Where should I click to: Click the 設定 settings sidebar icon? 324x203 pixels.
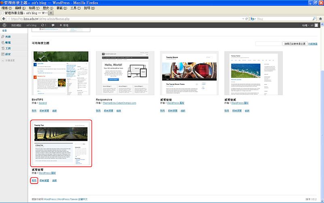tap(3, 54)
